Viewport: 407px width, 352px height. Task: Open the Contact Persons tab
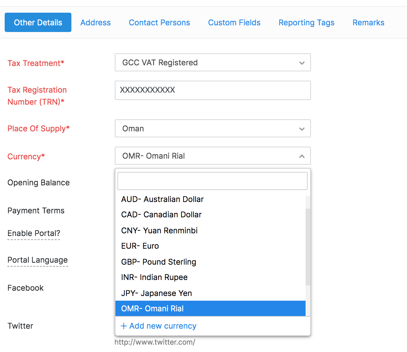(159, 23)
